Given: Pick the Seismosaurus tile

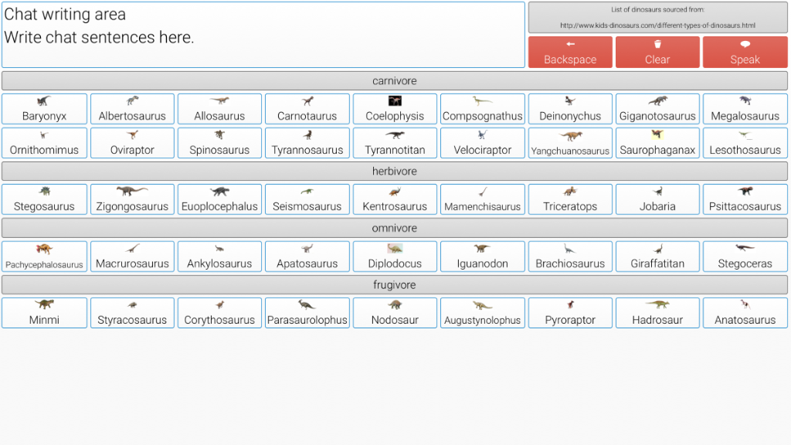Looking at the screenshot, I should pos(307,199).
